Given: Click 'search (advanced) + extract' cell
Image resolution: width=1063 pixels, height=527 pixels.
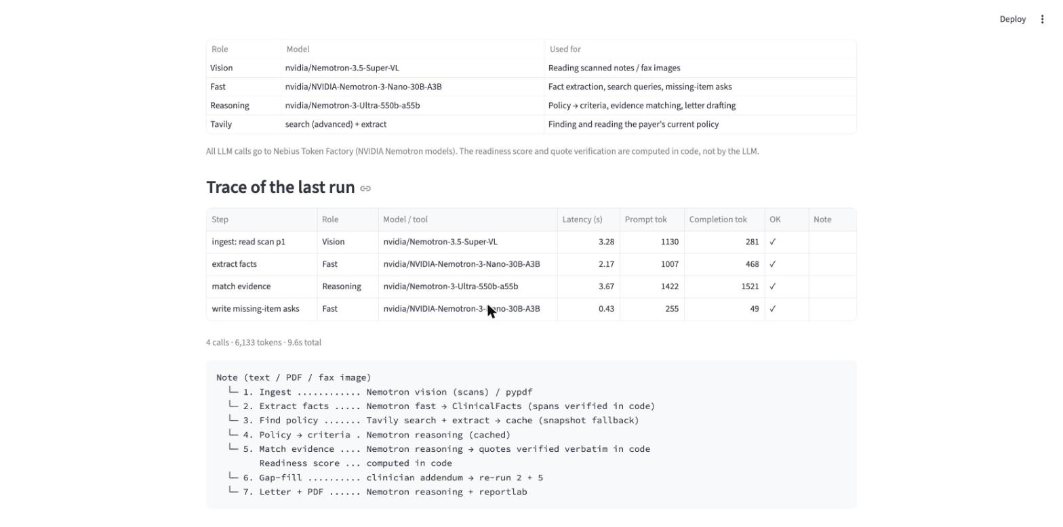Looking at the screenshot, I should (412, 125).
